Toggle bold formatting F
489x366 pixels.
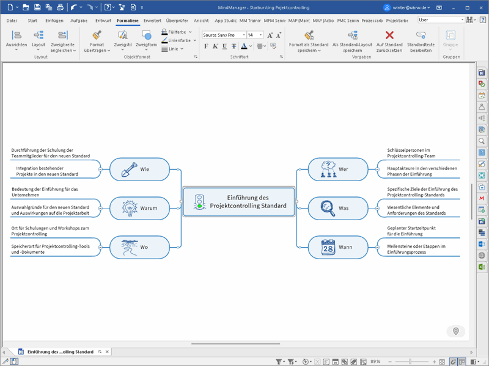pyautogui.click(x=206, y=46)
